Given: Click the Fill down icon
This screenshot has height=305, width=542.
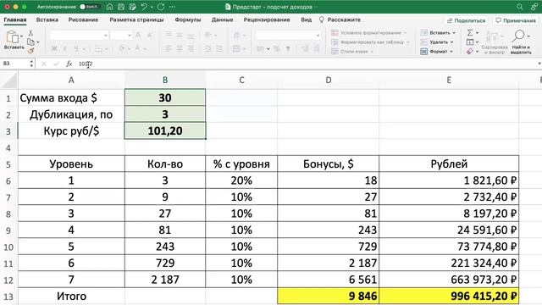Looking at the screenshot, I should click(x=470, y=42).
